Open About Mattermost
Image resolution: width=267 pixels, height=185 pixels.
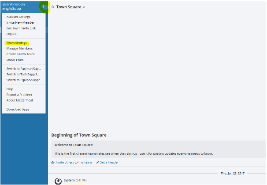(20, 100)
